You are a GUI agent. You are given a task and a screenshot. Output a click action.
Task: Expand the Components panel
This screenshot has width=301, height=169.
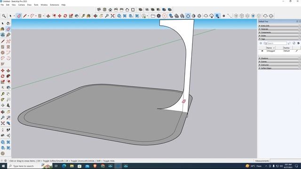click(279, 32)
